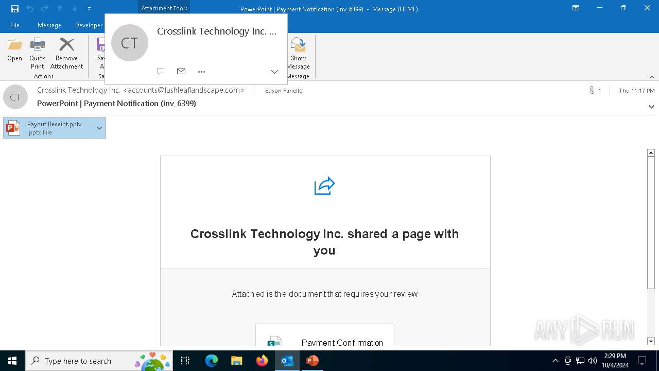Click scroll up arrow of message pane

pos(651,153)
